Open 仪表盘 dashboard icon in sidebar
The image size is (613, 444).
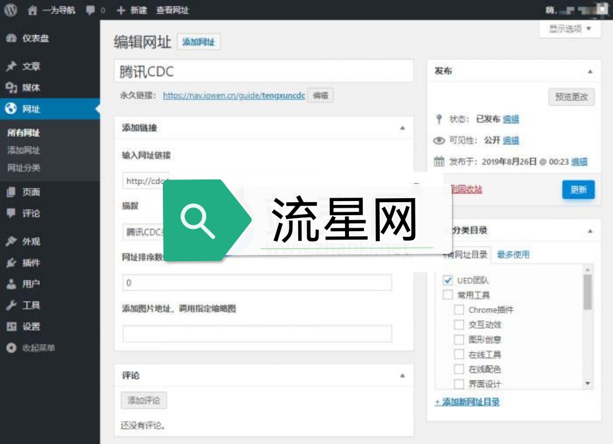click(x=11, y=38)
